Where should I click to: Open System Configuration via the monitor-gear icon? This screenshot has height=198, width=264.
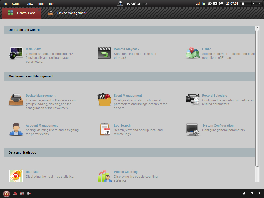(x=193, y=130)
